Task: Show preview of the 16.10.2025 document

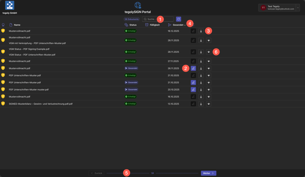Action: point(209,97)
